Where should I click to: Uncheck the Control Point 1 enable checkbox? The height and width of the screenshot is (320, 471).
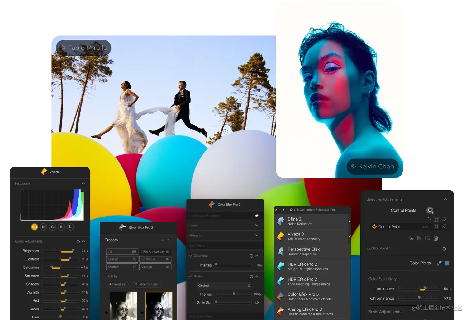pyautogui.click(x=445, y=227)
